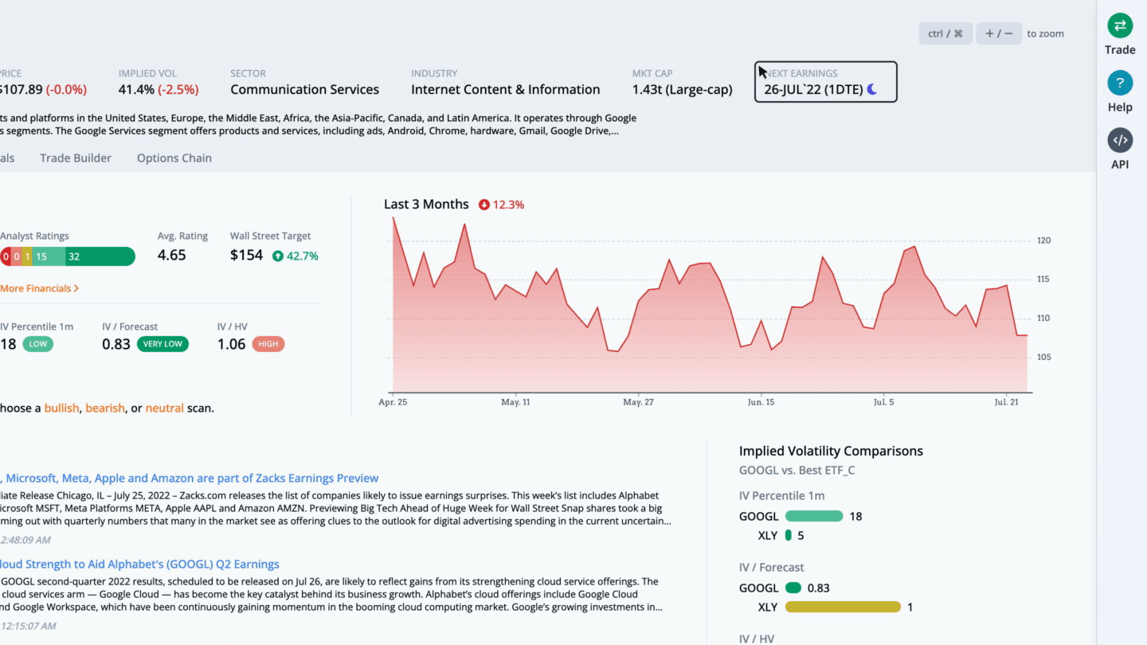Click green up-arrow icon beside 42.7%
This screenshot has height=645, width=1147.
point(278,256)
